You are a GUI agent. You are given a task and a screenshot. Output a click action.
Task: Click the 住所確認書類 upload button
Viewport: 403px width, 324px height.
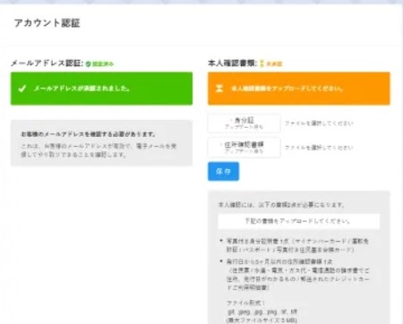tap(244, 148)
